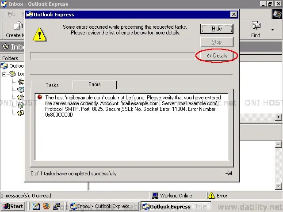Open the Windows Start menu
The image size is (283, 212).
point(13,206)
